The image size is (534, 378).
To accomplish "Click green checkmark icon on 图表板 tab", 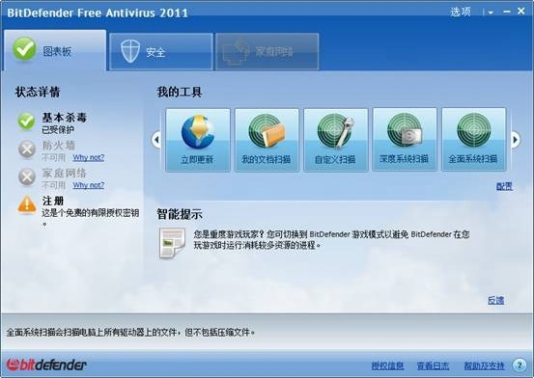I will click(24, 49).
